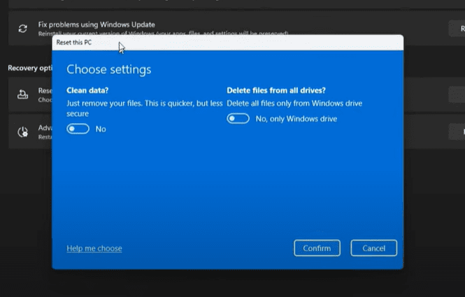Click the button beside Windows Update fix

pos(456,28)
